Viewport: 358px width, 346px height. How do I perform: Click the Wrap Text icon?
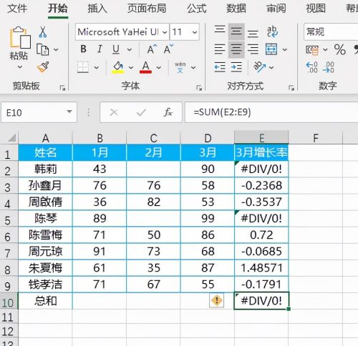click(x=272, y=31)
